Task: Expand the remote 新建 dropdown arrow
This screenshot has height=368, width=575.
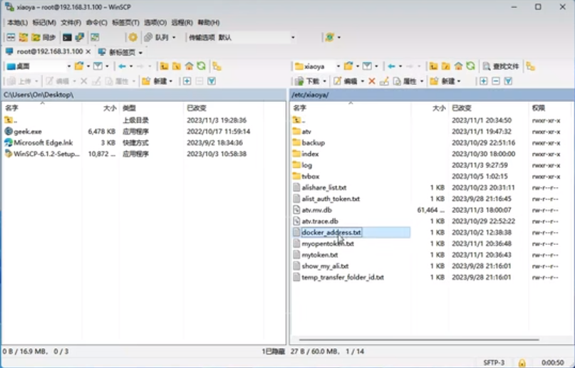Action: coord(458,81)
